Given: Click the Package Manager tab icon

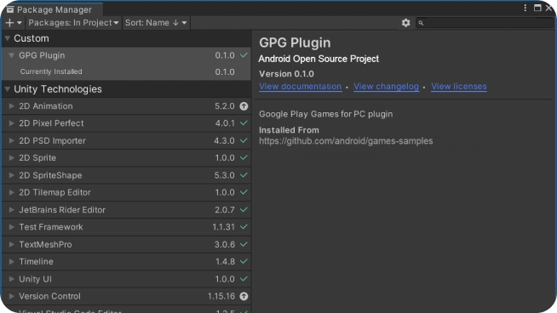Looking at the screenshot, I should [x=10, y=9].
